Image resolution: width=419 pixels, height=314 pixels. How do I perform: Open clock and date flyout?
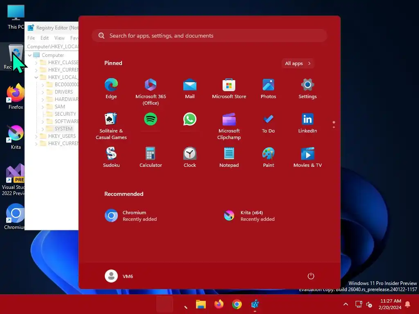pos(390,304)
